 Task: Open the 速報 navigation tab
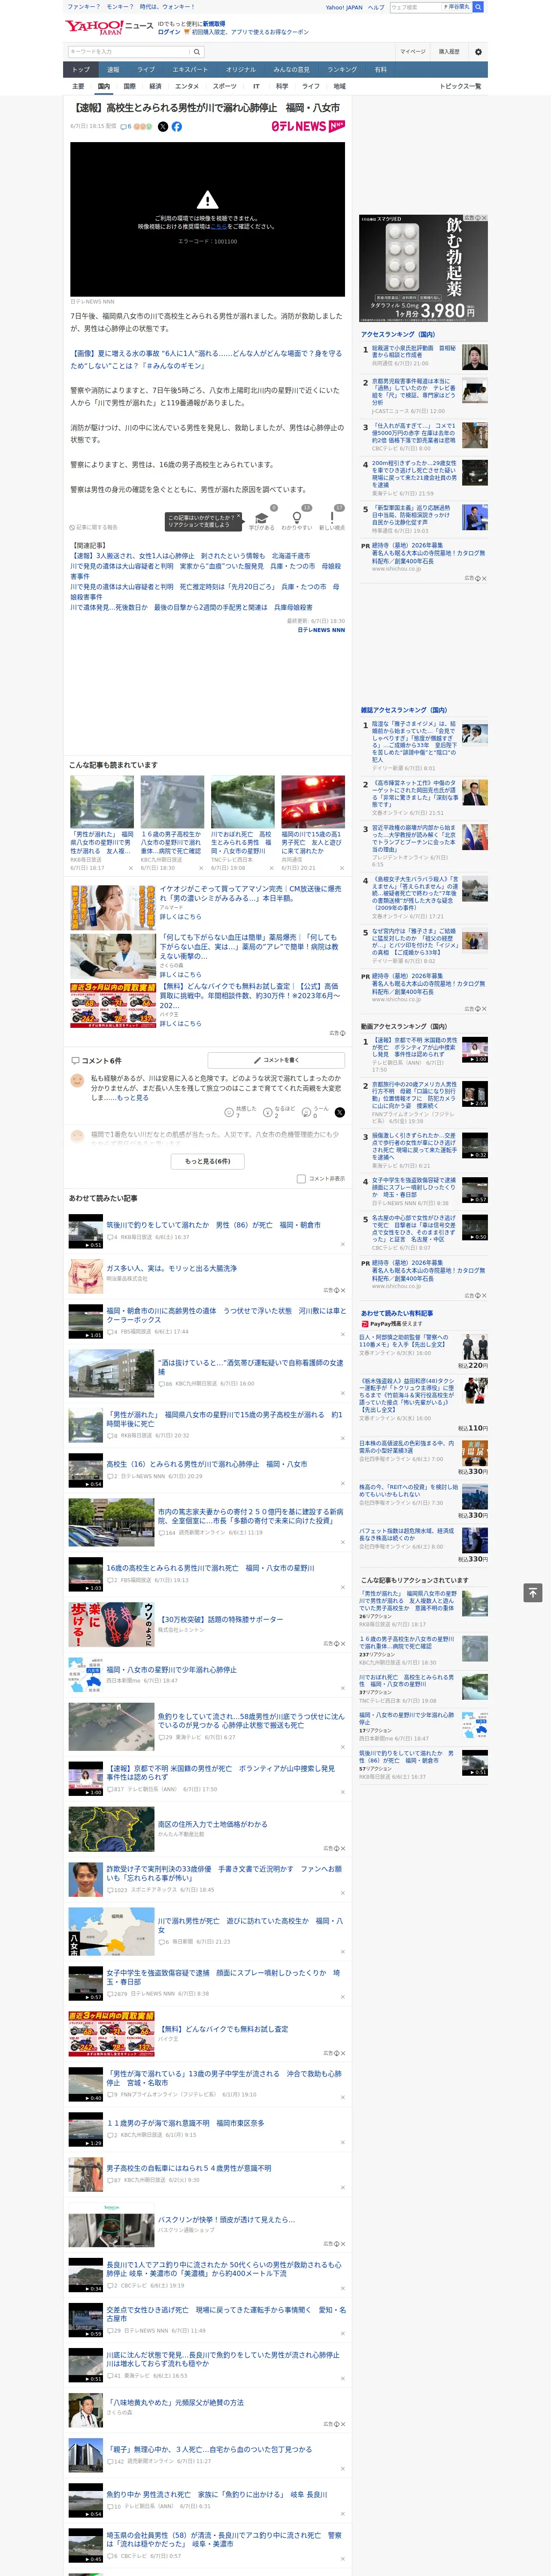113,70
